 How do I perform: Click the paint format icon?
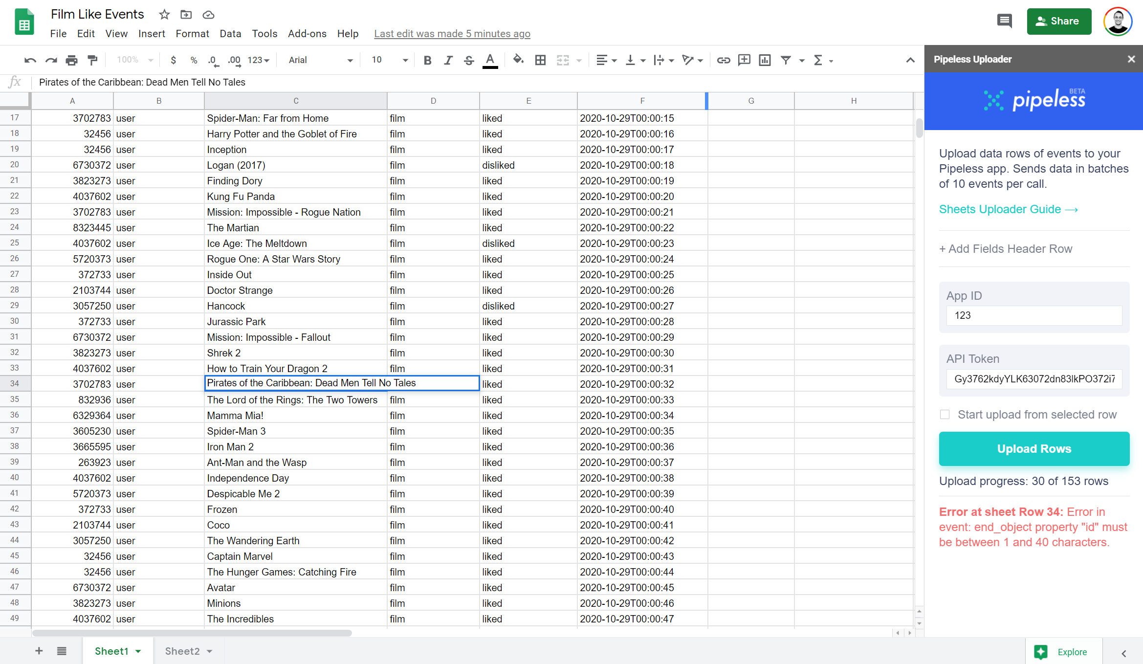[x=92, y=60]
